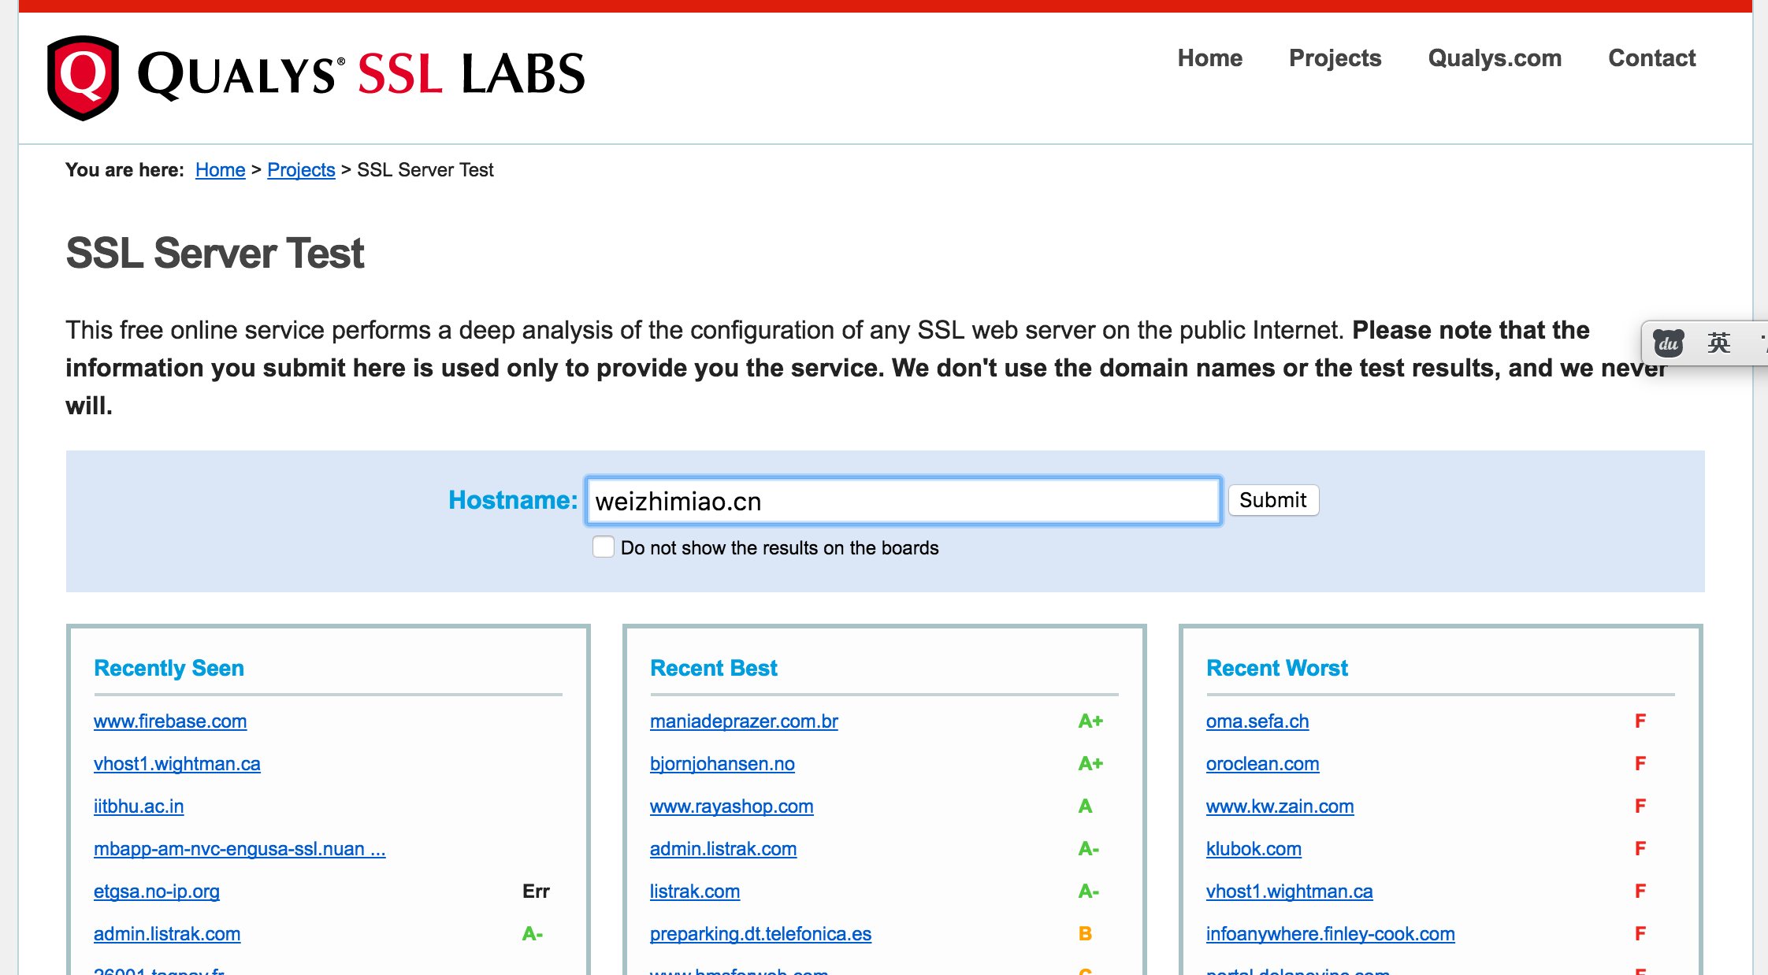Open preparking.dt.telefonica.es result link
The height and width of the screenshot is (975, 1768).
point(760,934)
